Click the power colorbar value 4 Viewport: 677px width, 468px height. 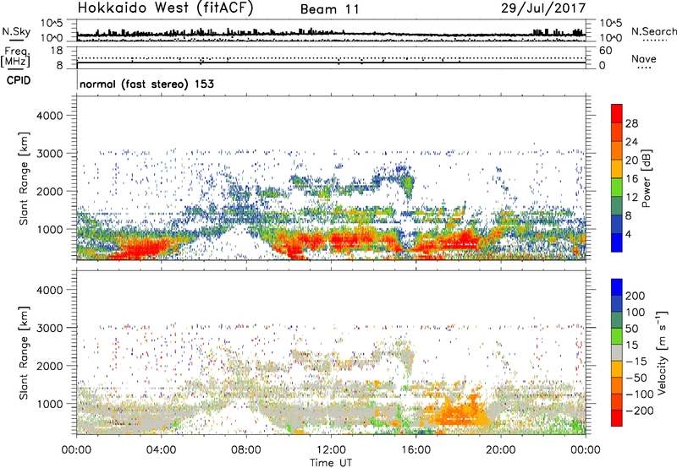pyautogui.click(x=628, y=234)
